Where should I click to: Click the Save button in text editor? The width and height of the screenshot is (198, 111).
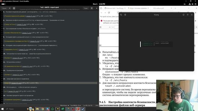tap(86, 8)
